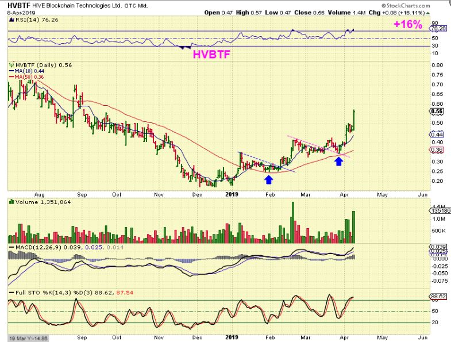Image resolution: width=451 pixels, height=342 pixels.
Task: Click the Aug label on price chart axis
Action: (39, 195)
